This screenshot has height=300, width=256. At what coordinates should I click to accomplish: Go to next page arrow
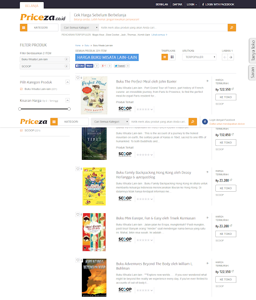[231, 57]
